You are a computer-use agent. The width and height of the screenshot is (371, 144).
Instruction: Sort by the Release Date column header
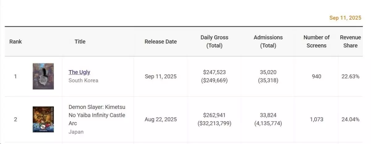(x=160, y=42)
